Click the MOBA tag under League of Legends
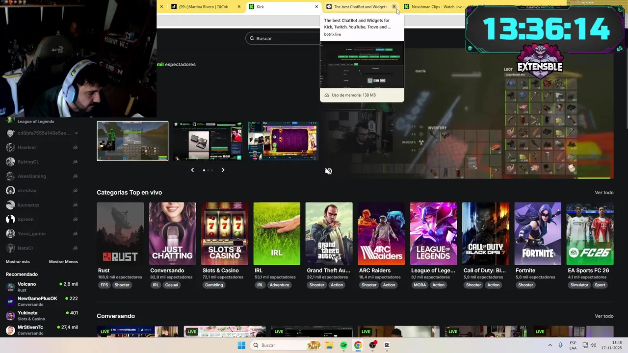628x353 pixels. click(420, 285)
